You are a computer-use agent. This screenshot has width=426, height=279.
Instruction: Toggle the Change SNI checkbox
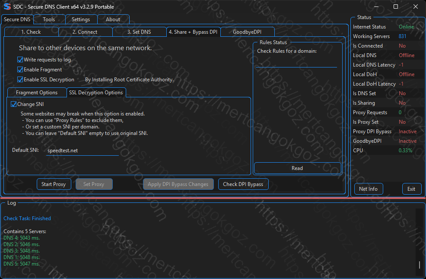coord(14,104)
